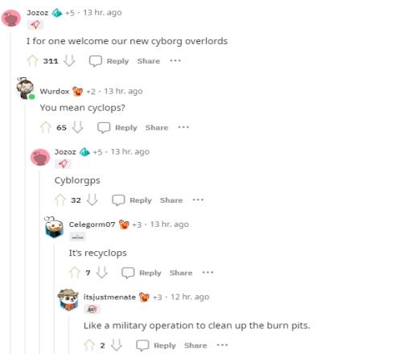This screenshot has width=402, height=354.
Task: Collapse the thread line under Jozoz's top comment
Action: click(x=11, y=192)
